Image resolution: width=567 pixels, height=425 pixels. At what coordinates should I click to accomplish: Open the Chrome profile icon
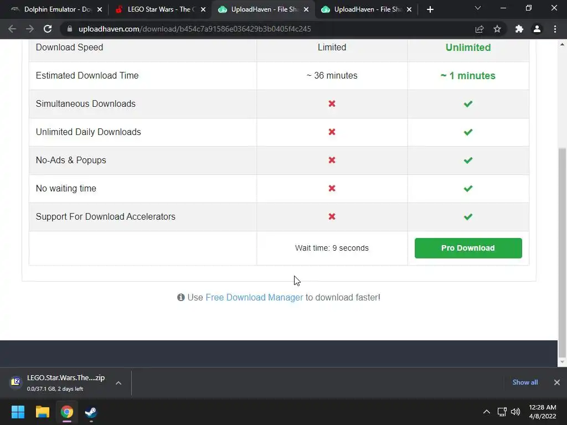(537, 29)
